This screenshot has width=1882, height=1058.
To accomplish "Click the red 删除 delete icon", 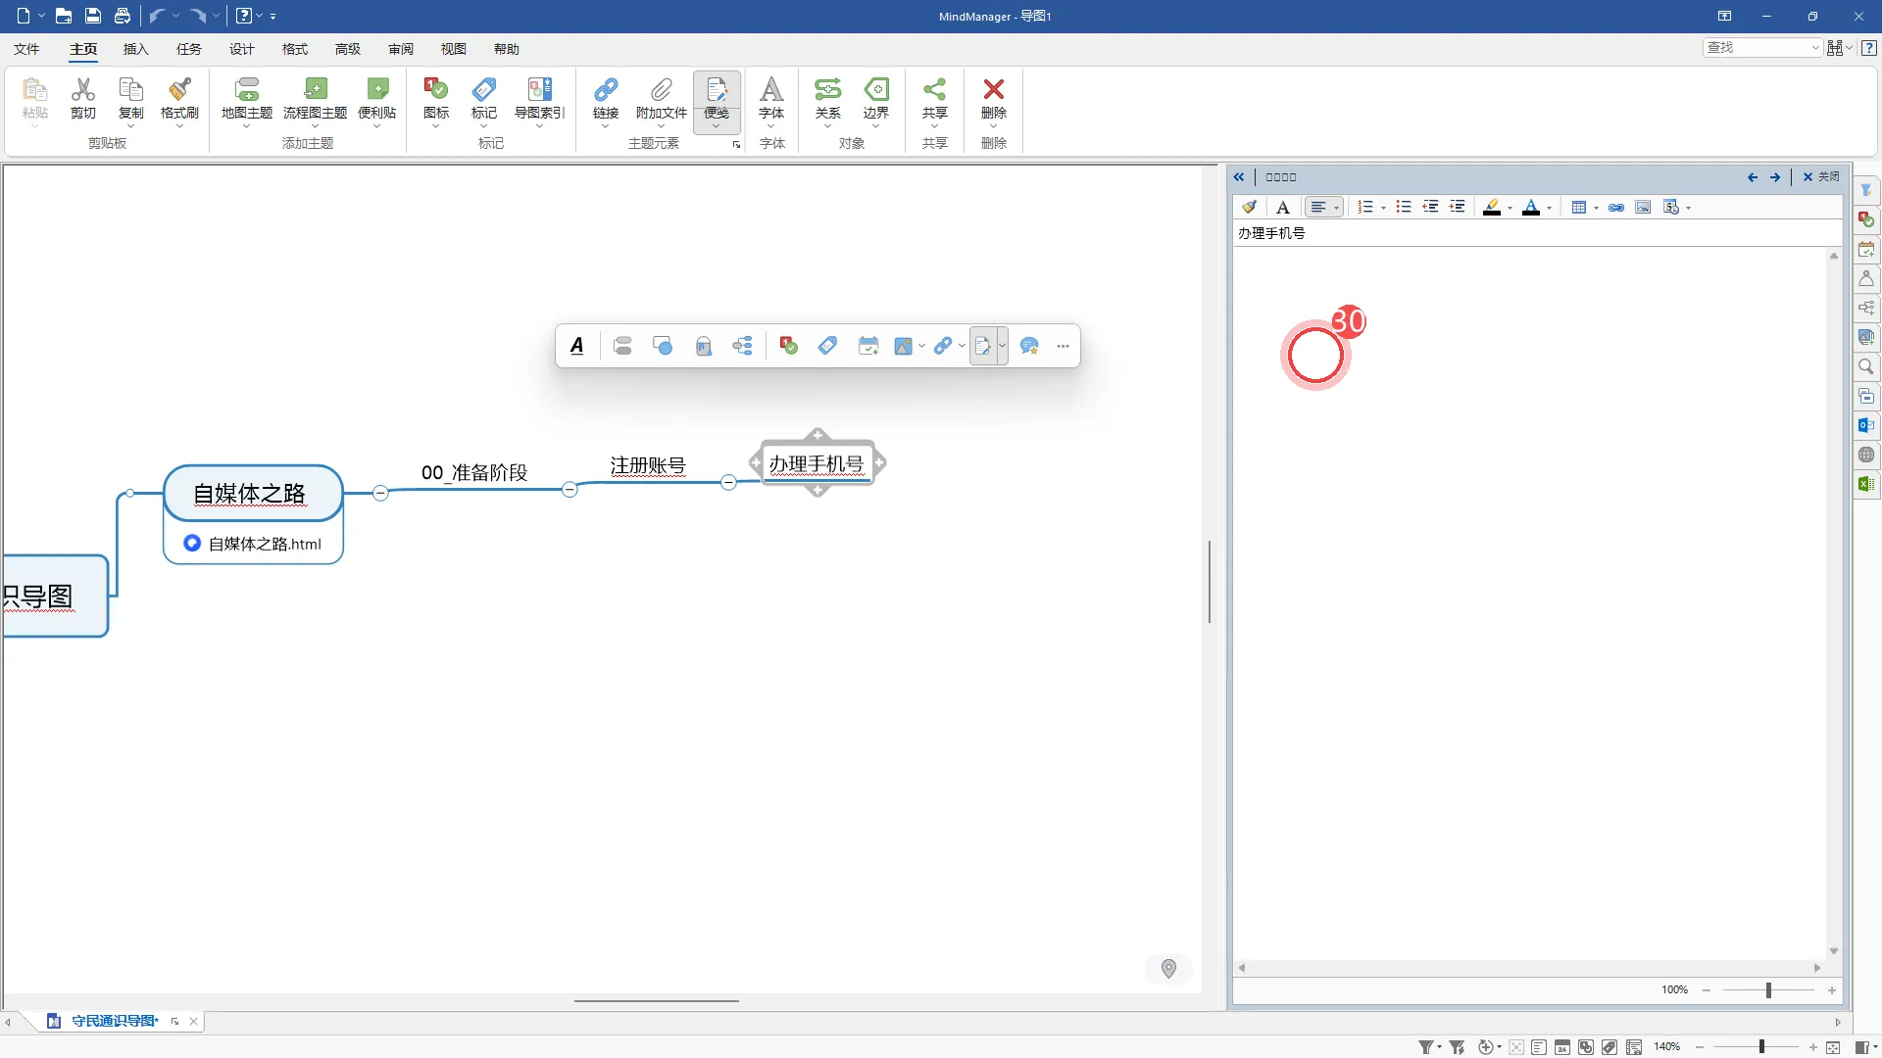I will 994,89.
